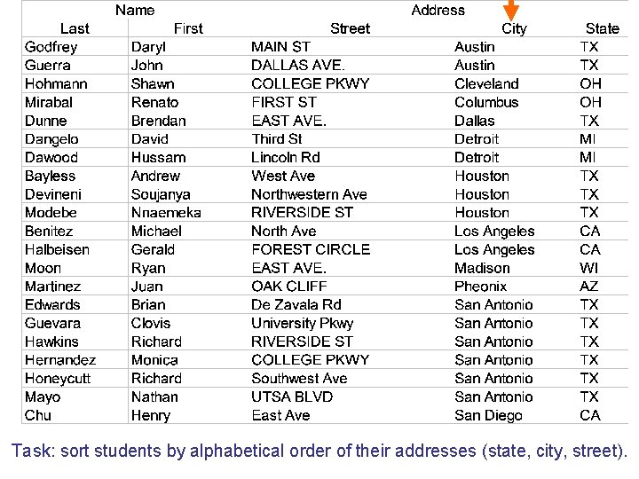Click the Nnaemeka first name cell
This screenshot has width=639, height=479.
pyautogui.click(x=166, y=213)
